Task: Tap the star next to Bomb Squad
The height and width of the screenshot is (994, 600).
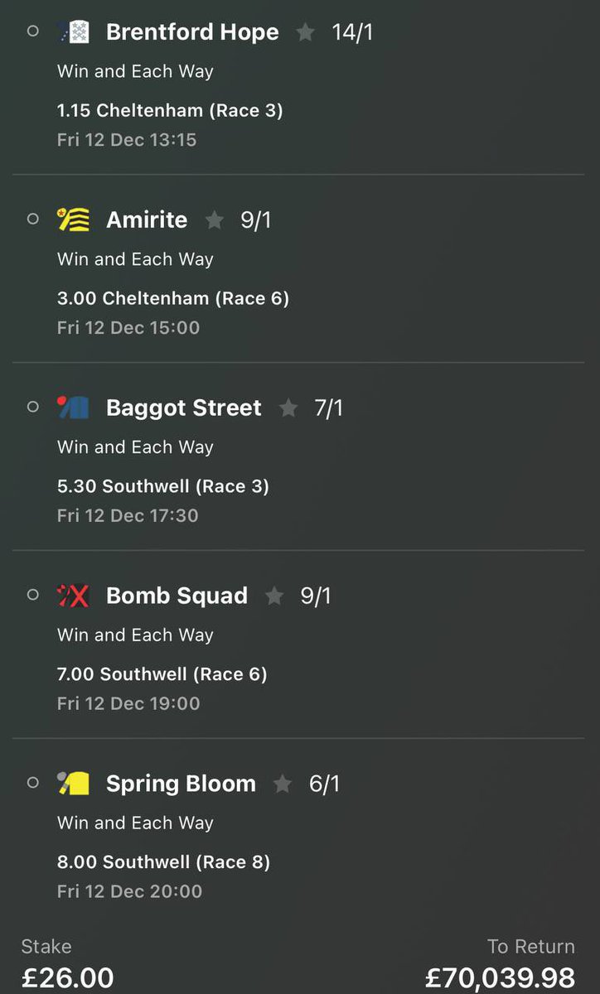Action: pos(274,596)
